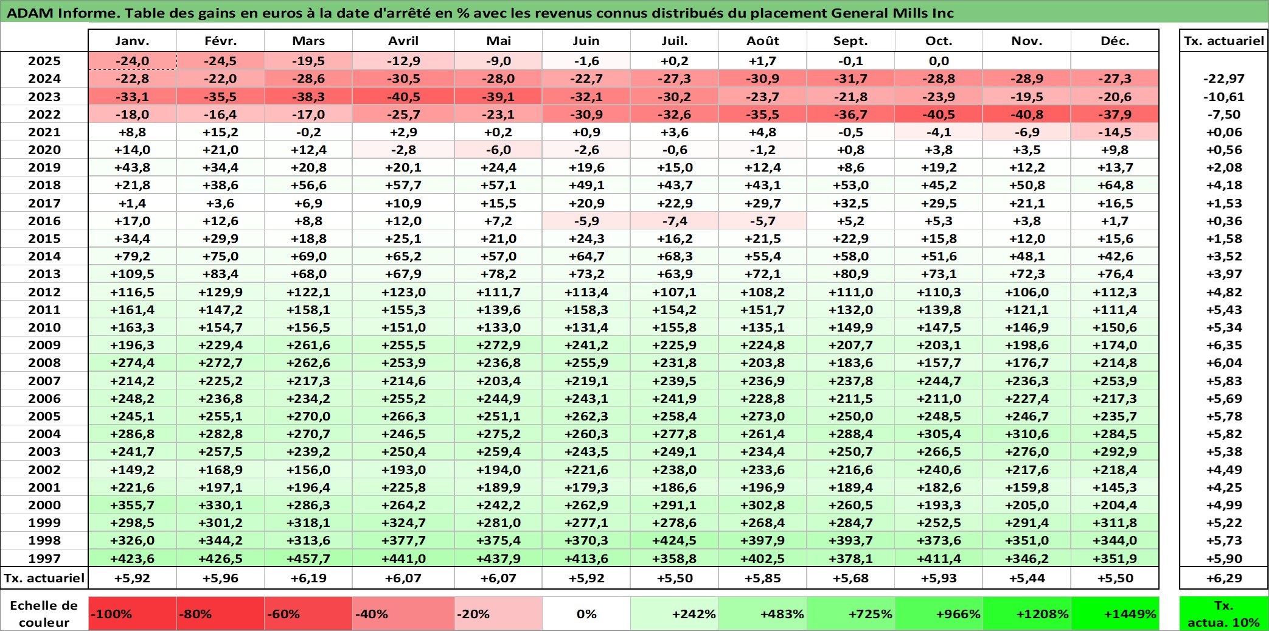
Task: Select the Févr. column header
Action: pos(220,41)
